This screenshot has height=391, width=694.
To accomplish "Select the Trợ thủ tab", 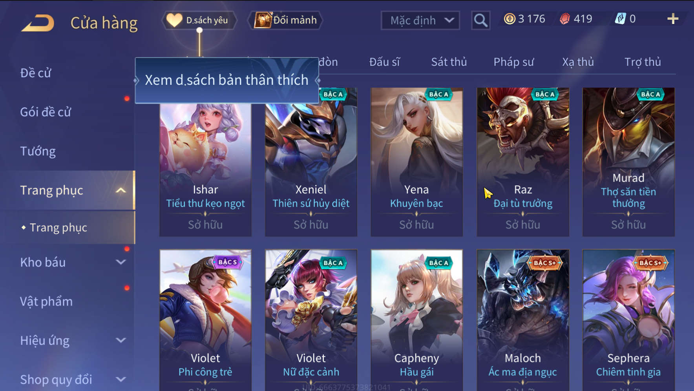I will point(643,62).
